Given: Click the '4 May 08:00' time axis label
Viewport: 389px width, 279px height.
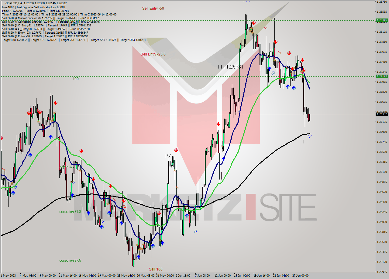Looking at the screenshot, I should pyautogui.click(x=29, y=276).
